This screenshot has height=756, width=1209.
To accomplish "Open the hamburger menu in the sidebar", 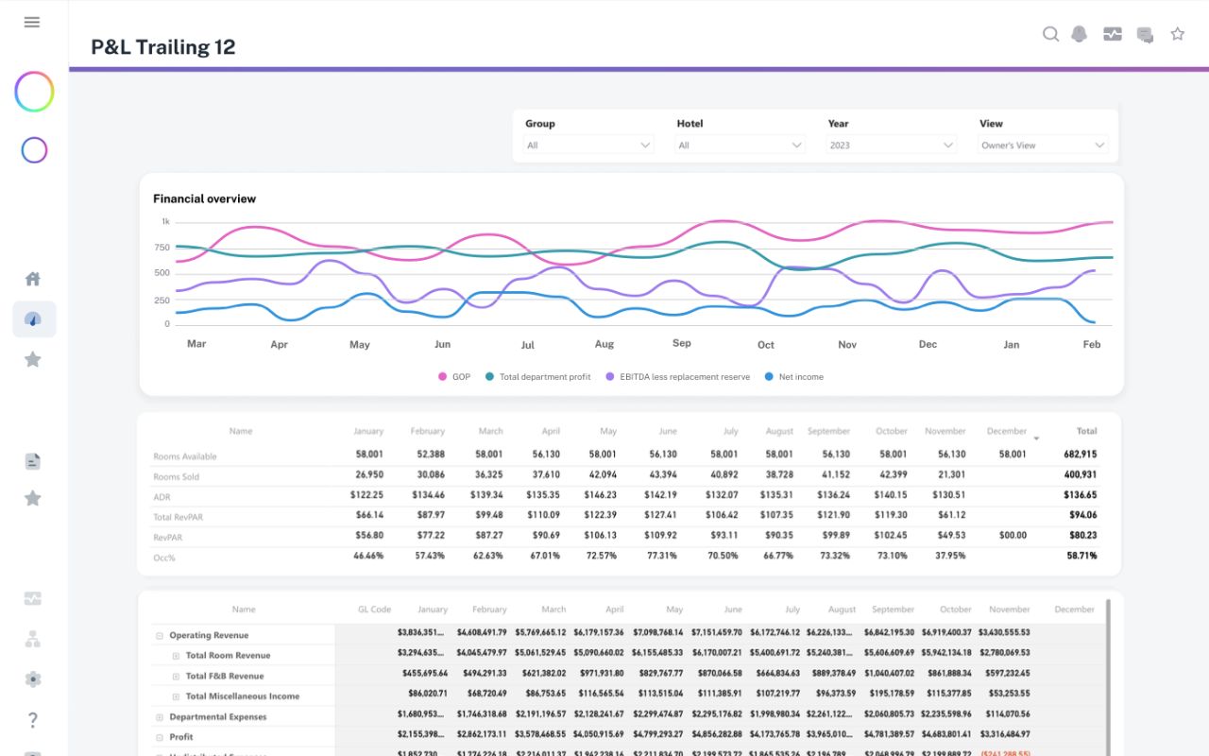I will 32,22.
